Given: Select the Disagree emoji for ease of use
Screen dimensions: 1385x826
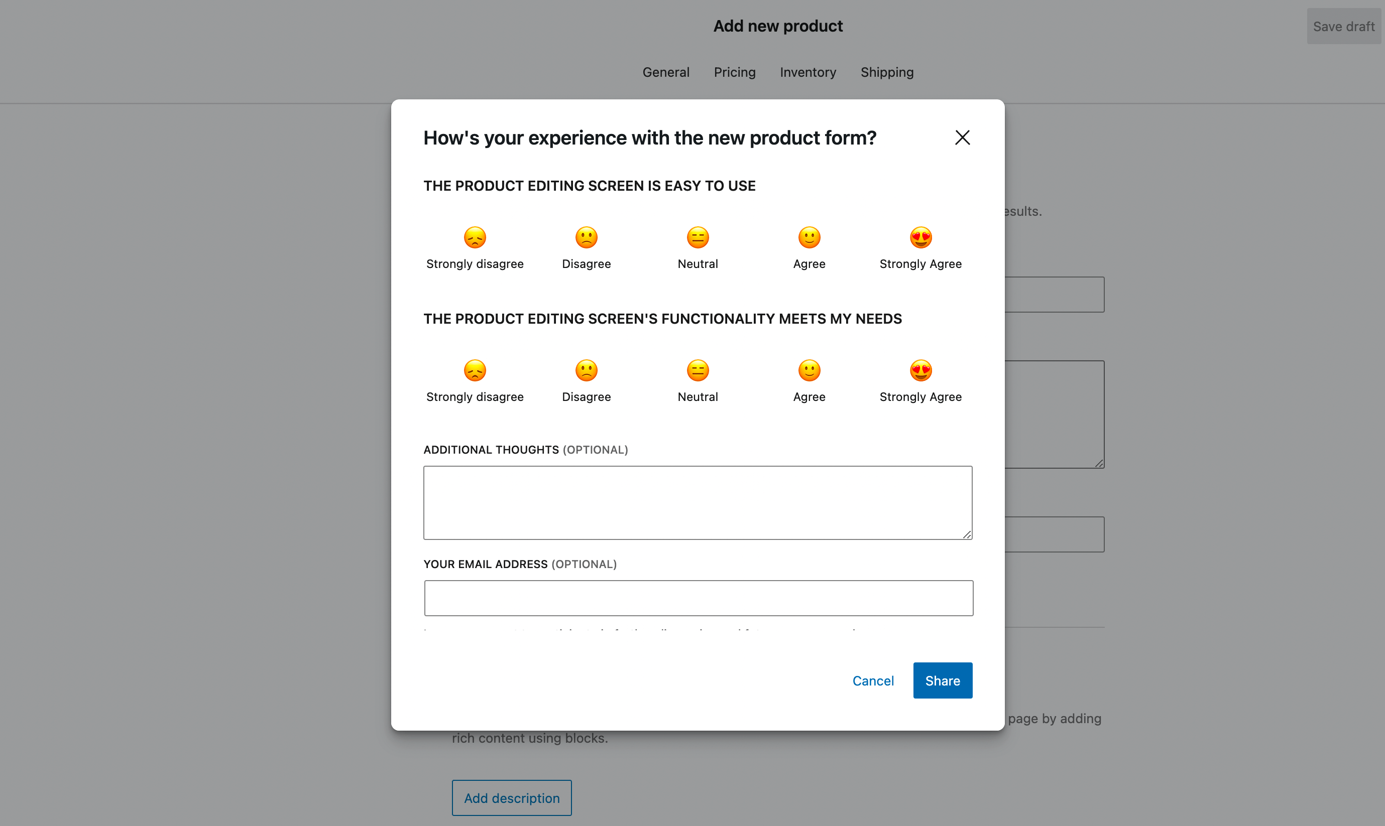Looking at the screenshot, I should (x=586, y=237).
